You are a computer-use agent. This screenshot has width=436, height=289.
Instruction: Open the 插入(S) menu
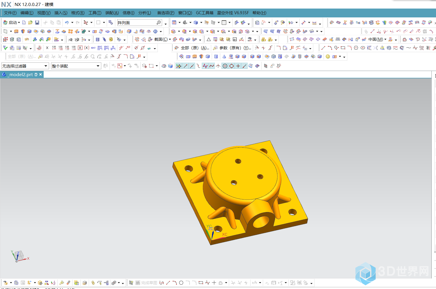tap(61, 13)
